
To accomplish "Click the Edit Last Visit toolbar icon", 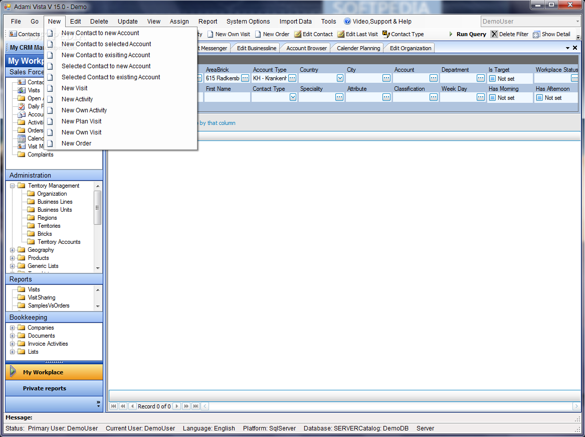I will tap(341, 34).
